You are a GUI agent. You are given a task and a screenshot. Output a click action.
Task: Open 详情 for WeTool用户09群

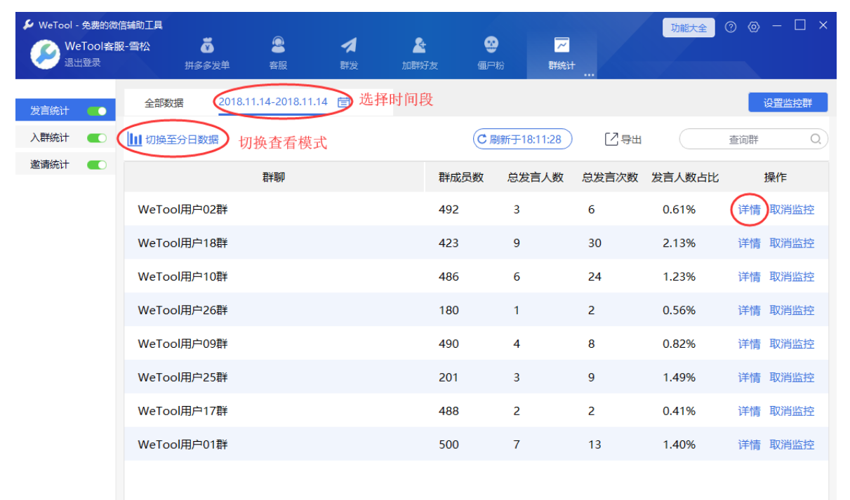pos(750,344)
